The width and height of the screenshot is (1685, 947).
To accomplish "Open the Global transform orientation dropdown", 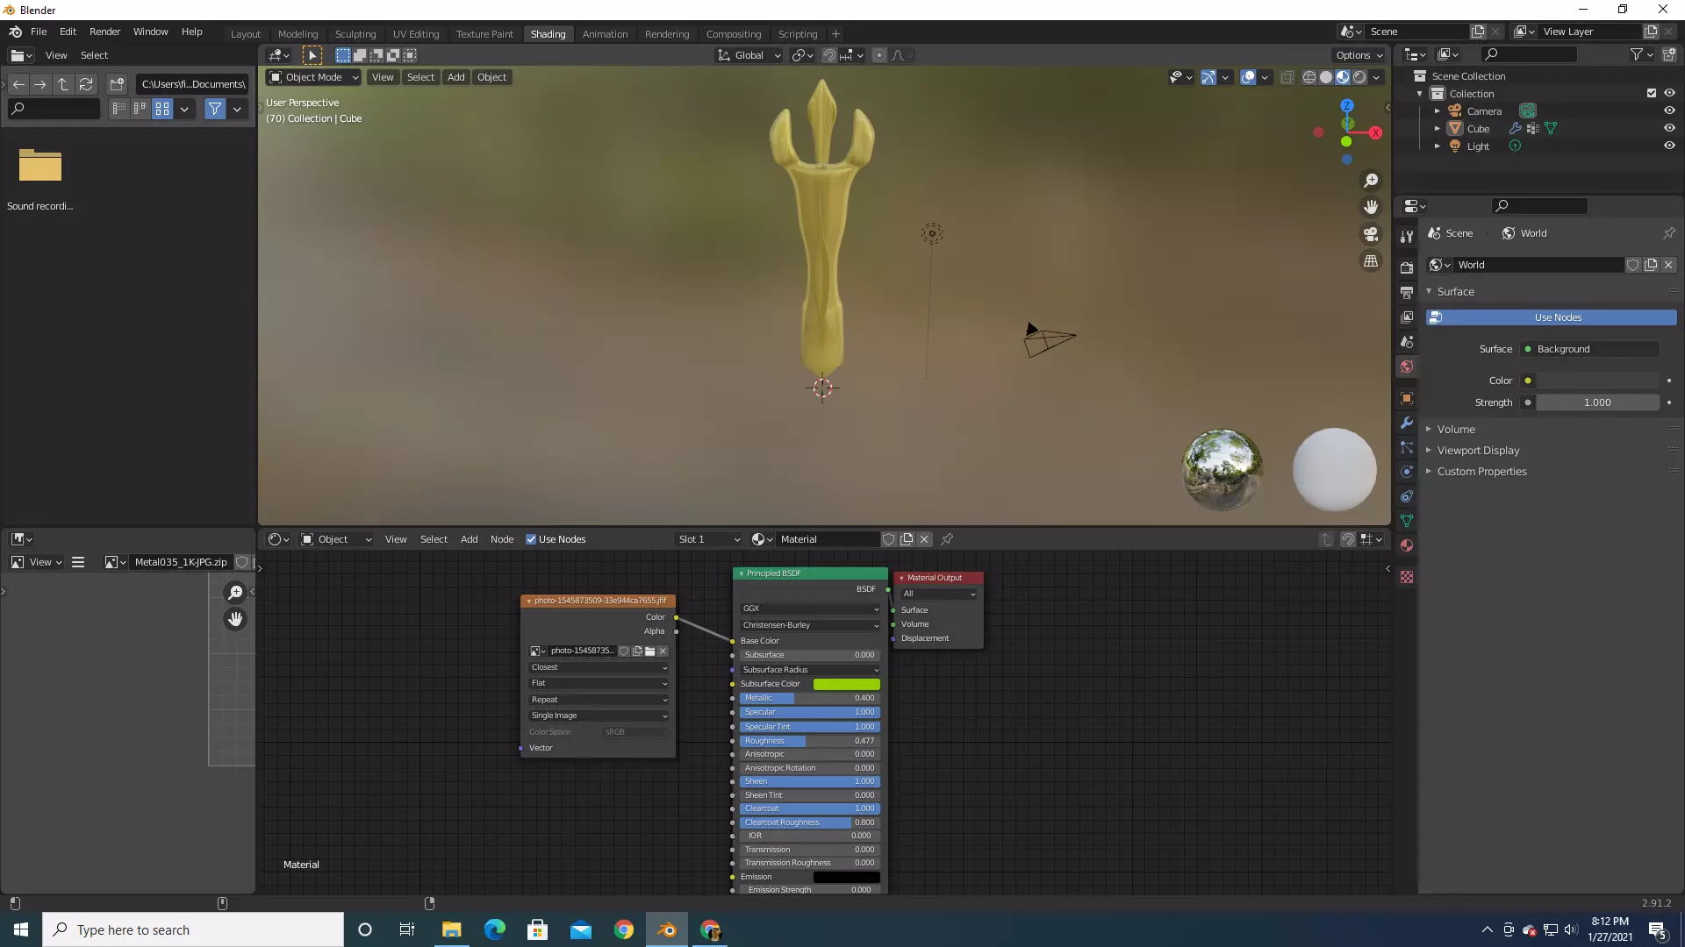I will point(749,55).
